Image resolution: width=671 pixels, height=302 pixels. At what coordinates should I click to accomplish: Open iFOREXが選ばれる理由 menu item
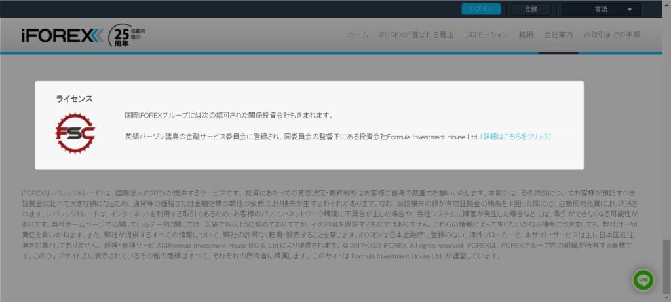tap(416, 35)
